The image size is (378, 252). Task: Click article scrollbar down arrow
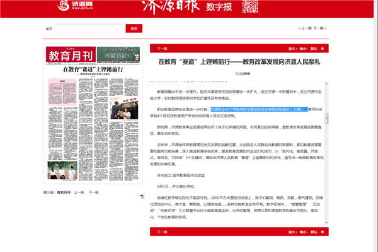tap(326, 223)
